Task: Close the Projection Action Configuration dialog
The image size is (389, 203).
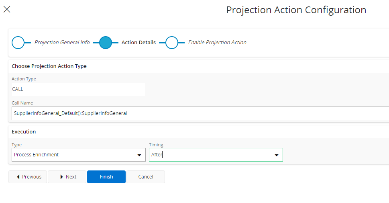Action: pyautogui.click(x=7, y=10)
